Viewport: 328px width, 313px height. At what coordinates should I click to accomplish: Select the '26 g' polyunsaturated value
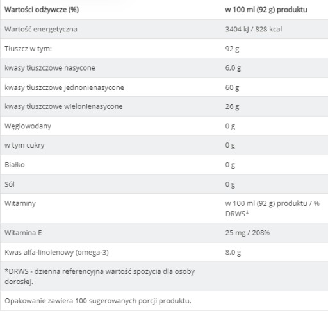[232, 106]
